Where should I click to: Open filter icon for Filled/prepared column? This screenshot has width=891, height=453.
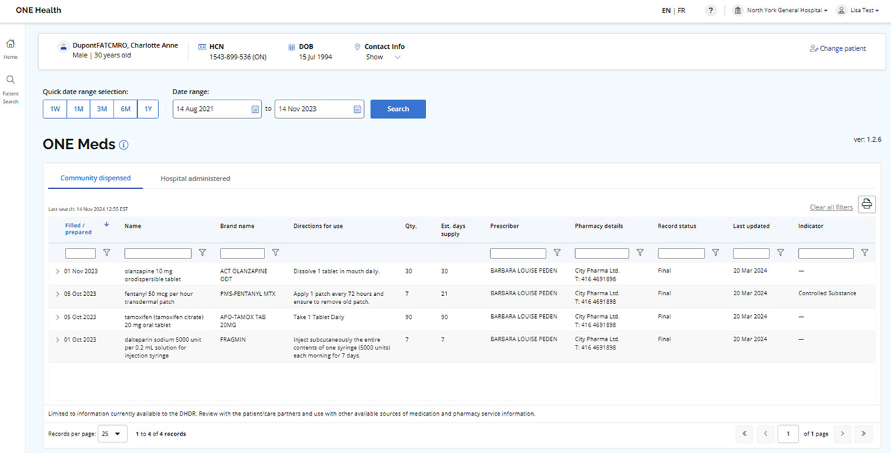(106, 253)
